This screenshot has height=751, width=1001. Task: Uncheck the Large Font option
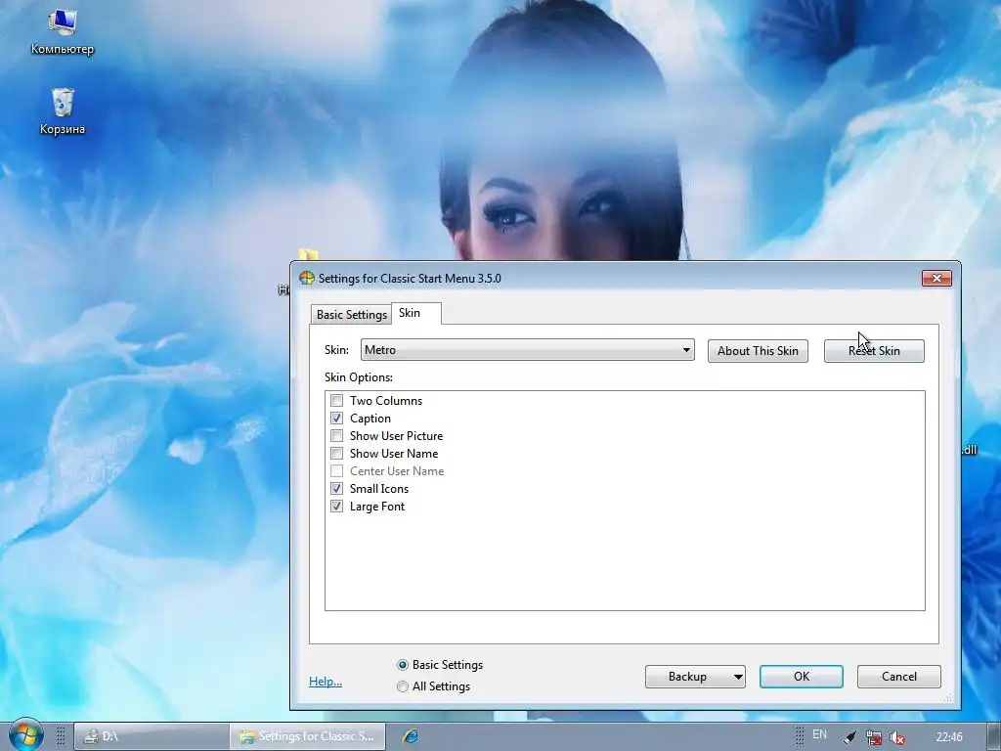click(336, 507)
